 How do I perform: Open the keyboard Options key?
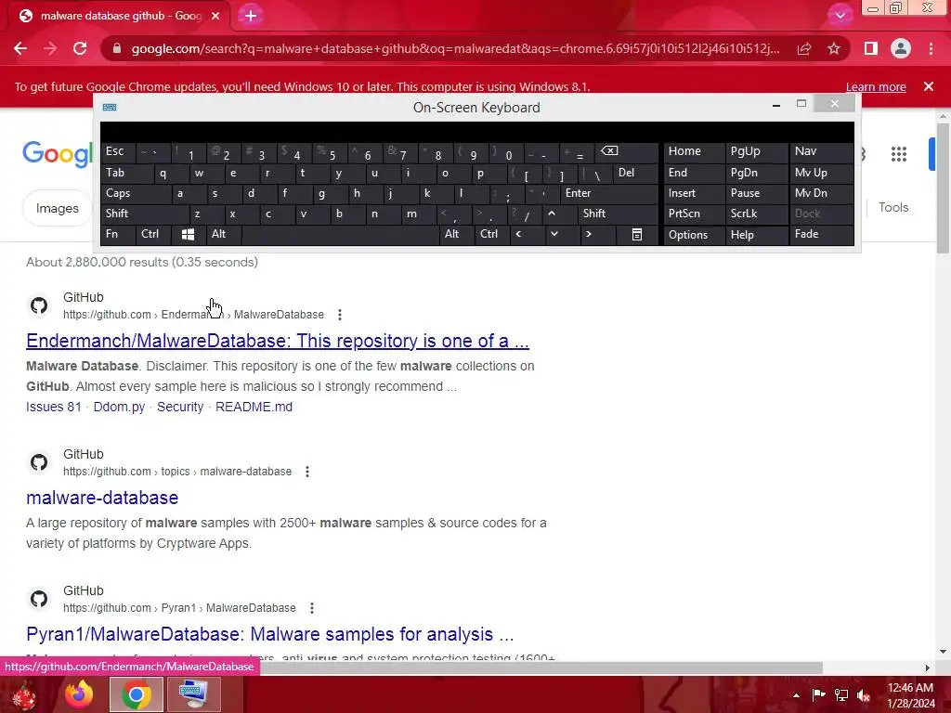click(x=694, y=235)
